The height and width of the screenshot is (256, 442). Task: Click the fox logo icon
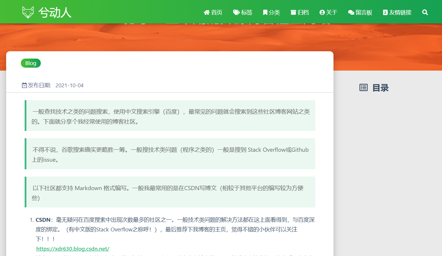[28, 12]
